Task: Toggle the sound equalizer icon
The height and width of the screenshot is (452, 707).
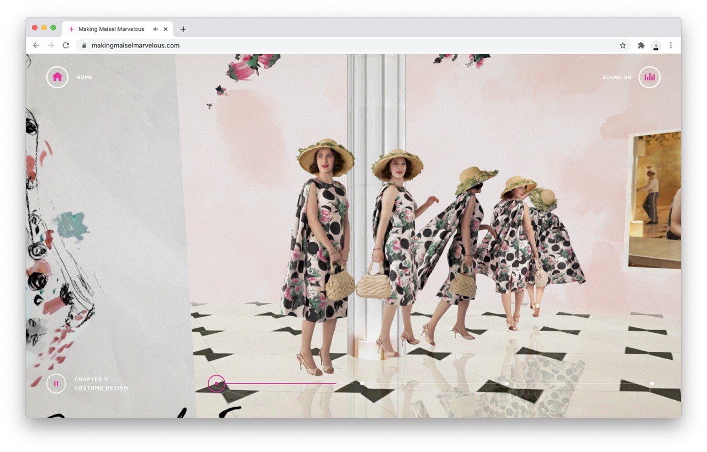Action: tap(650, 77)
